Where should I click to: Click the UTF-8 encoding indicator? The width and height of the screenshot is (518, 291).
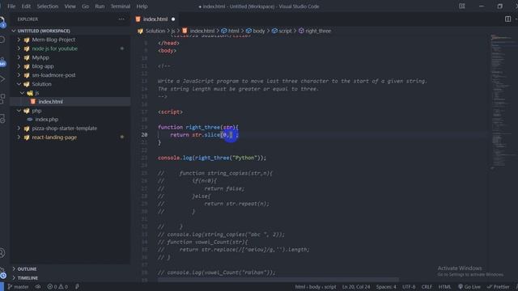(x=409, y=287)
